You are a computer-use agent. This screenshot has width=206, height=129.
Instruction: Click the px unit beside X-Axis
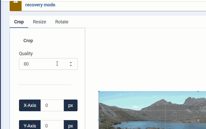click(x=71, y=105)
